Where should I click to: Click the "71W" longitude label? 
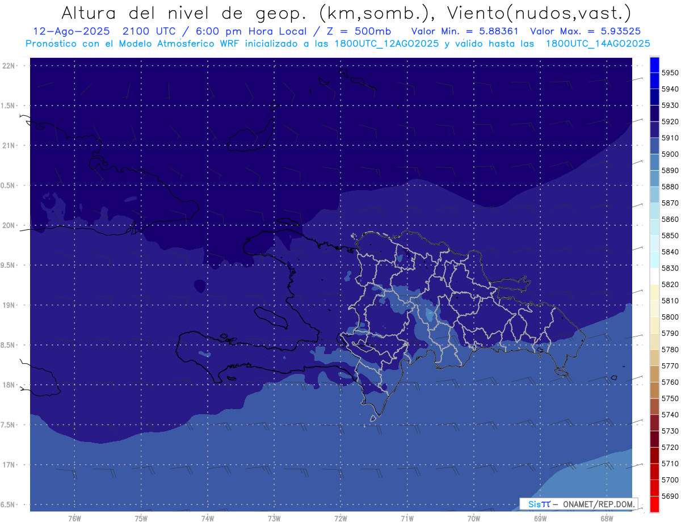pos(407,519)
